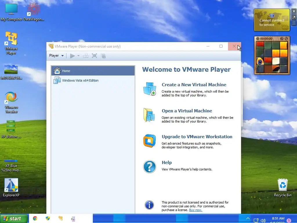Image resolution: width=297 pixels, height=223 pixels.
Task: Maximize the VMware Player window
Action: tap(221, 46)
